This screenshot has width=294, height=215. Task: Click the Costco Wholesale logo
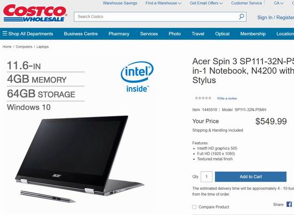point(35,13)
